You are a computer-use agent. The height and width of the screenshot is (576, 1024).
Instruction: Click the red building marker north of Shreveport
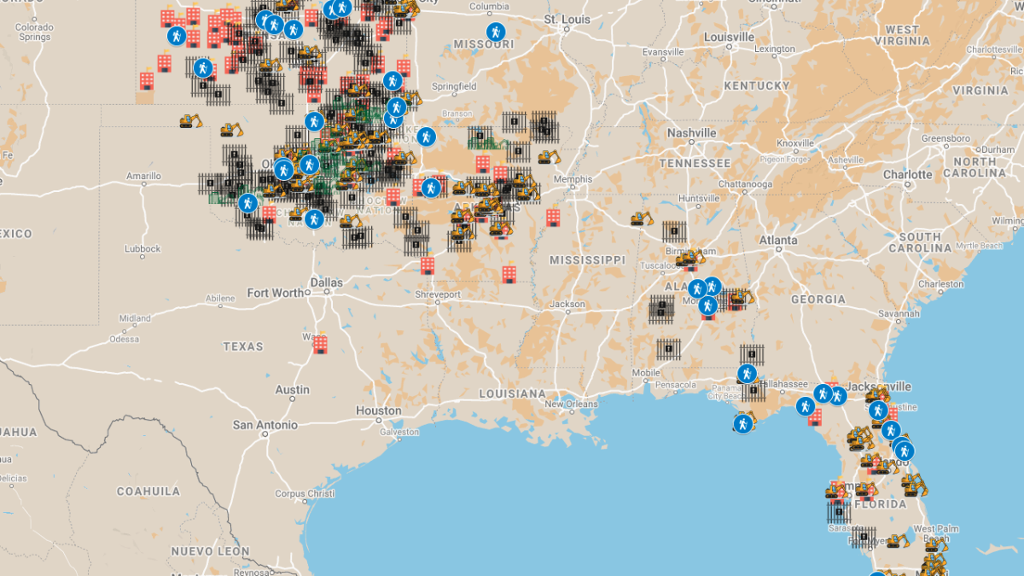428,265
